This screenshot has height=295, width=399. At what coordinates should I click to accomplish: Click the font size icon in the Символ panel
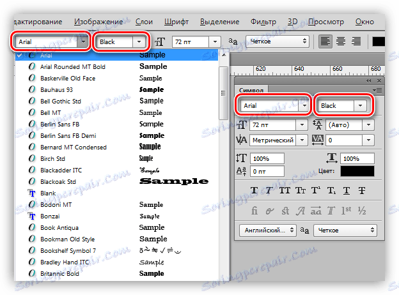pyautogui.click(x=242, y=125)
